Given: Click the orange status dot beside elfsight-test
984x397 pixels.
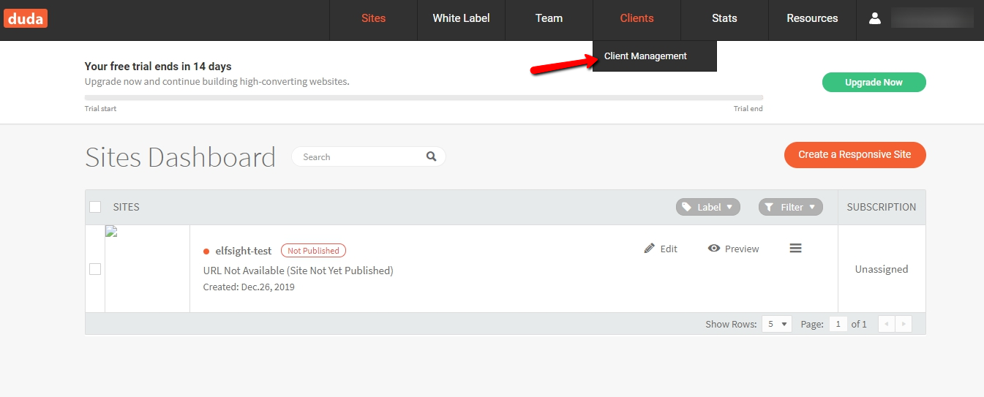Looking at the screenshot, I should [206, 252].
